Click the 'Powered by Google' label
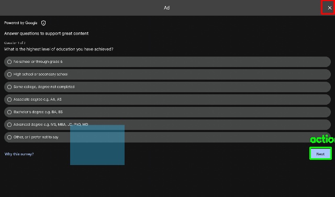This screenshot has width=335, height=197. click(21, 23)
